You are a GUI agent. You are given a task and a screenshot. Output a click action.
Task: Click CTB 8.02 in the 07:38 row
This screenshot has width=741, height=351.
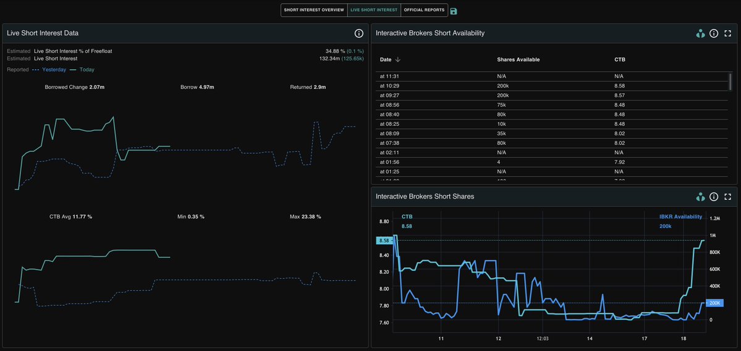click(619, 143)
